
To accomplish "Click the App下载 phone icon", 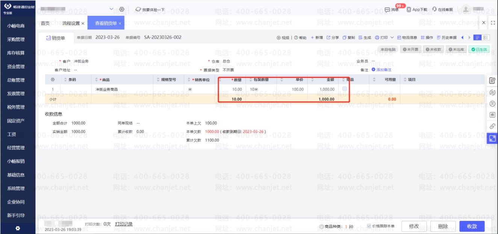I will pyautogui.click(x=409, y=9).
